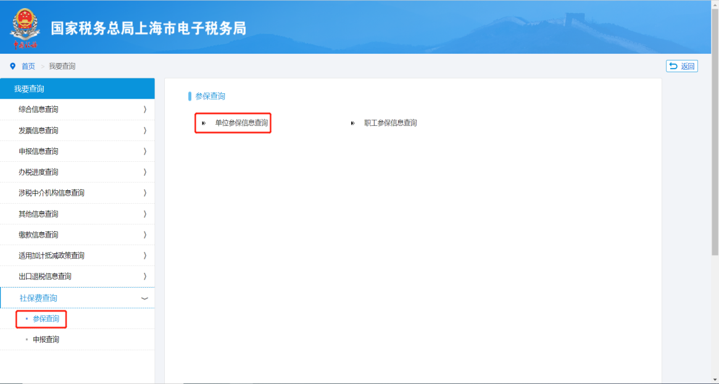Expand 涉税中介机构信息查询 section

pyautogui.click(x=77, y=193)
